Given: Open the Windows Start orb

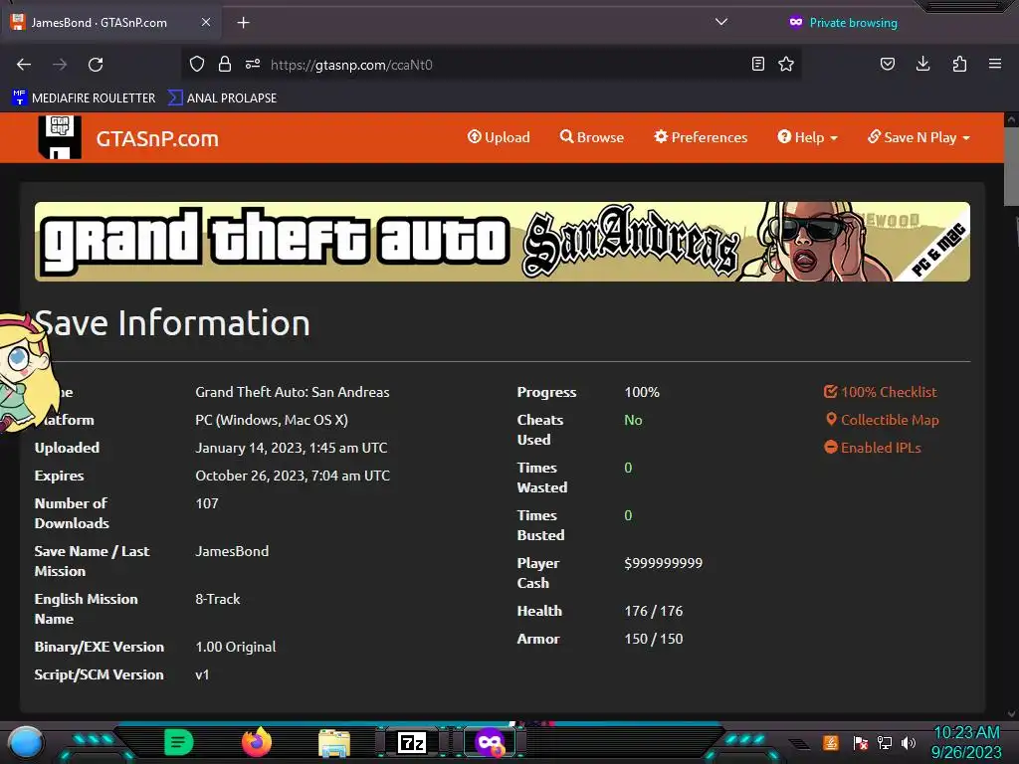Looking at the screenshot, I should pyautogui.click(x=26, y=743).
